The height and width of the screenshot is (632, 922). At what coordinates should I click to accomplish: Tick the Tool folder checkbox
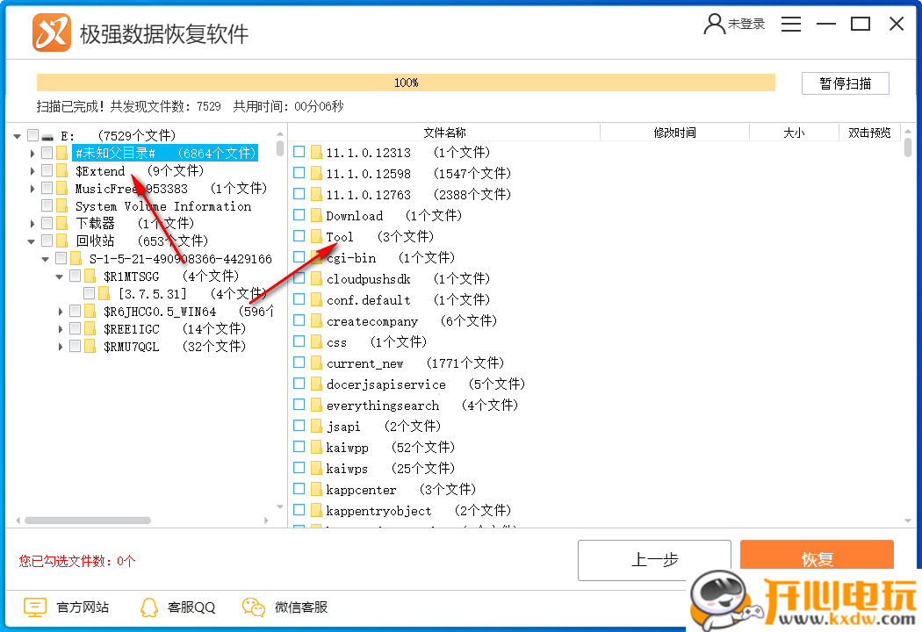coord(299,236)
